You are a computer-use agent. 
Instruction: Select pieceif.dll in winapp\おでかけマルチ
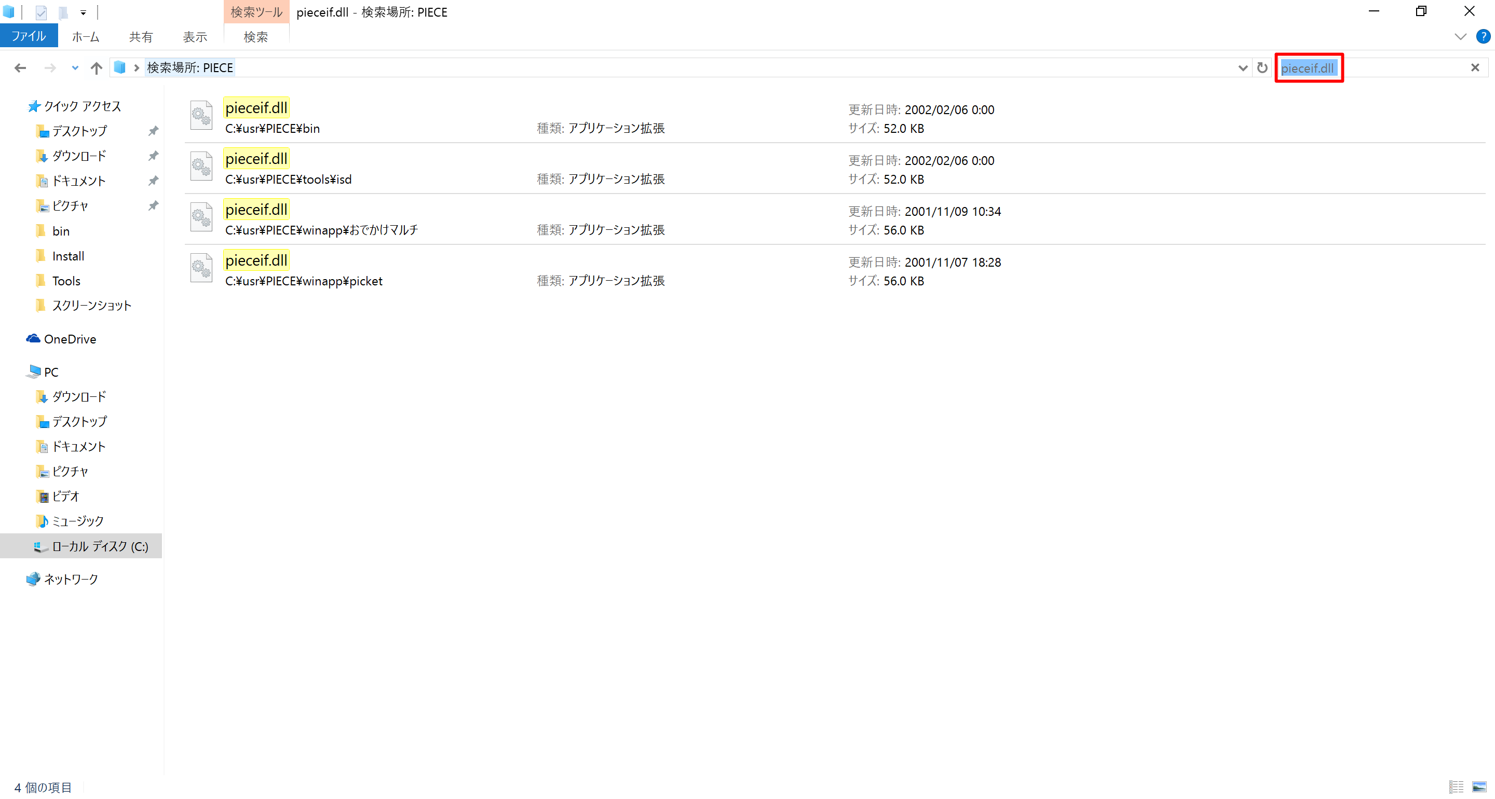(835, 219)
